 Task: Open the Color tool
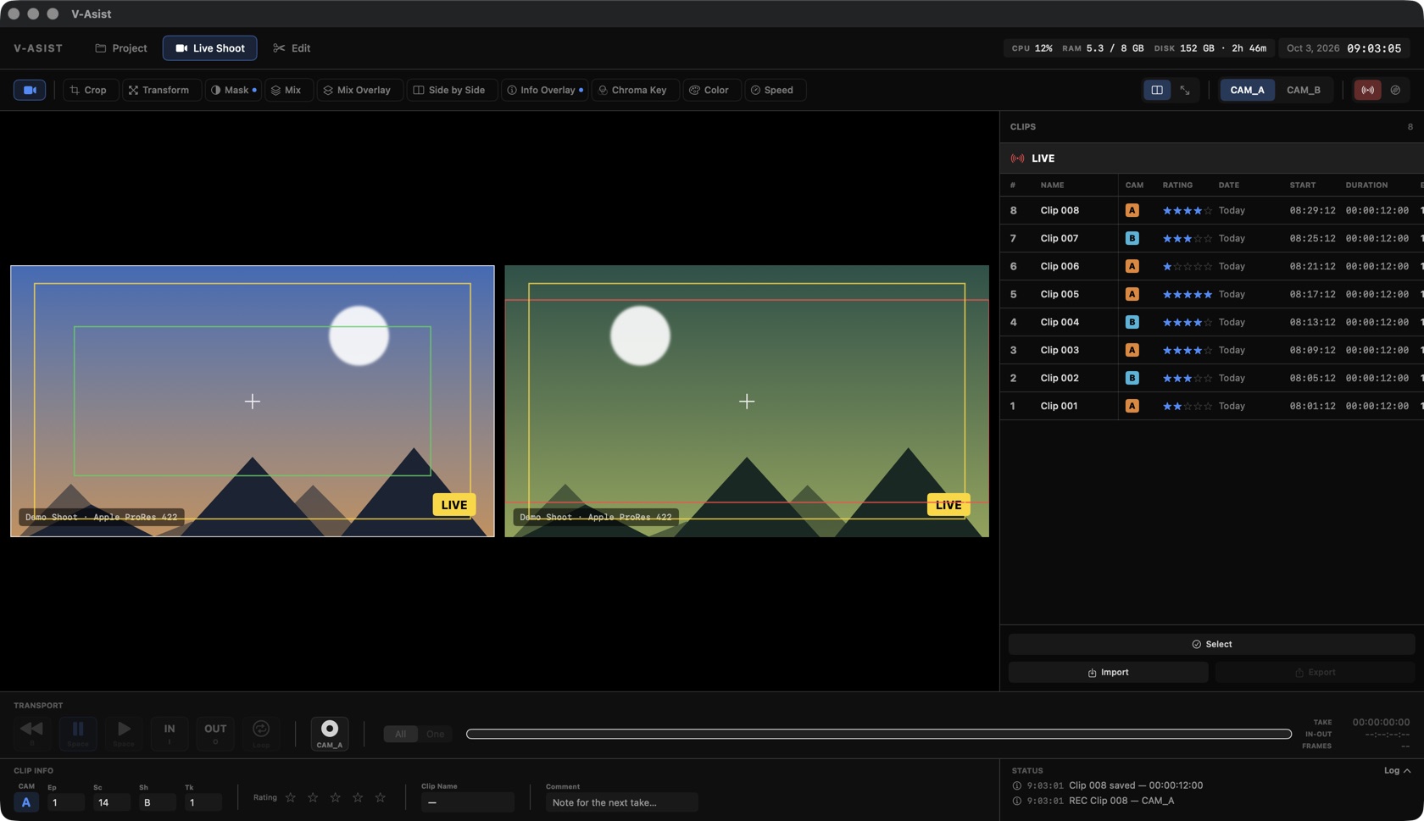[709, 90]
